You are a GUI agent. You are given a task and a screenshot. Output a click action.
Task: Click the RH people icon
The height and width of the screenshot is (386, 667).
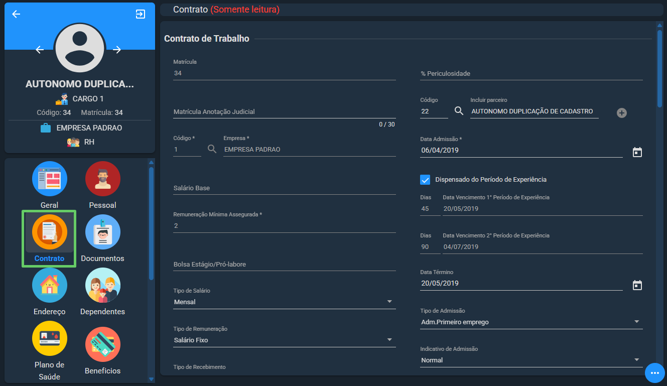tap(73, 142)
